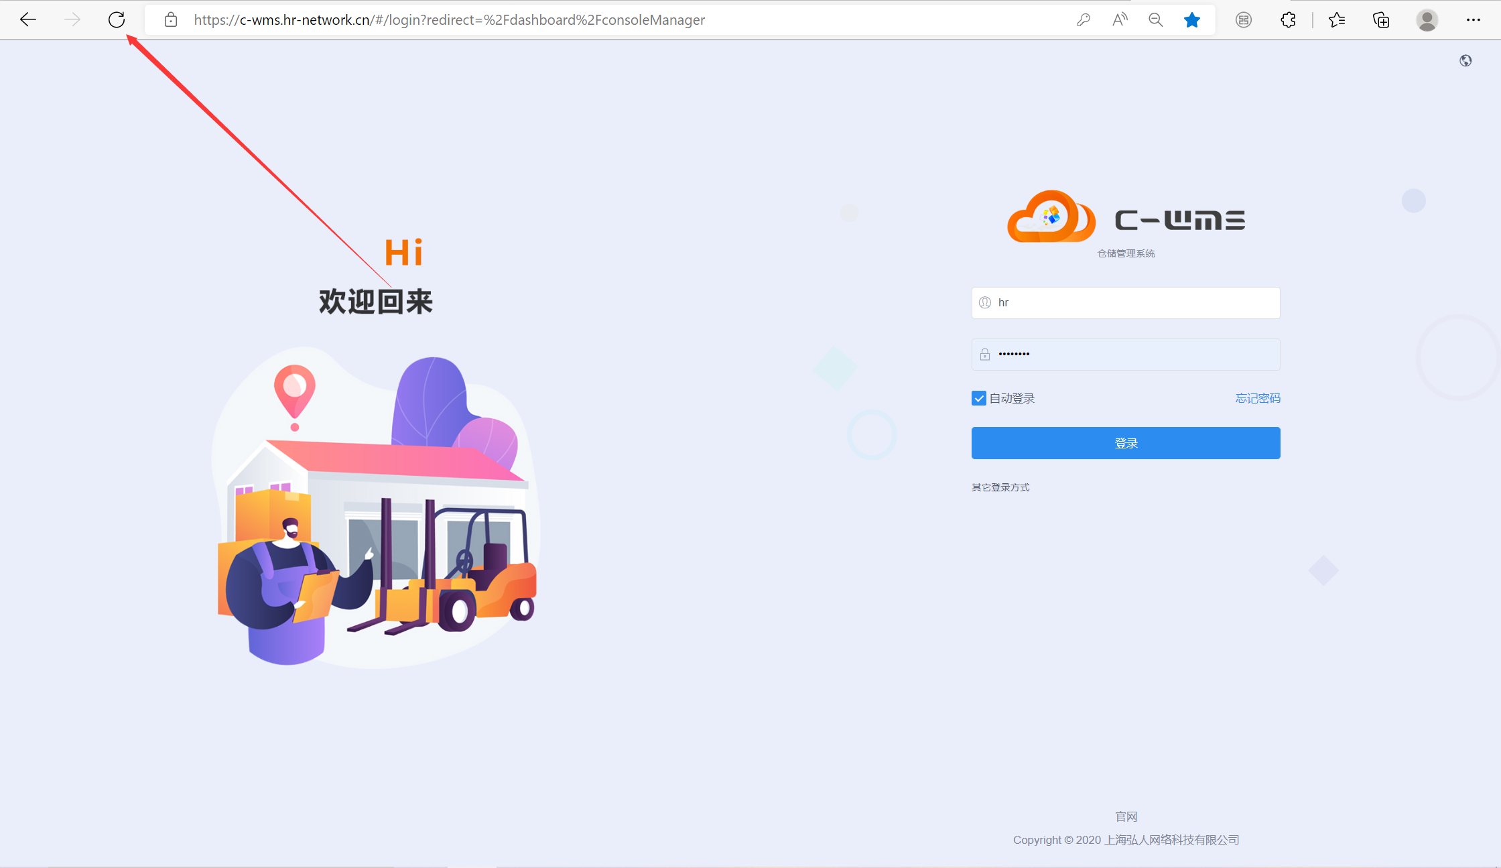The width and height of the screenshot is (1501, 868).
Task: Click the Copyright © 2020 上海弘人网络科技有限公司 text
Action: pyautogui.click(x=1126, y=841)
